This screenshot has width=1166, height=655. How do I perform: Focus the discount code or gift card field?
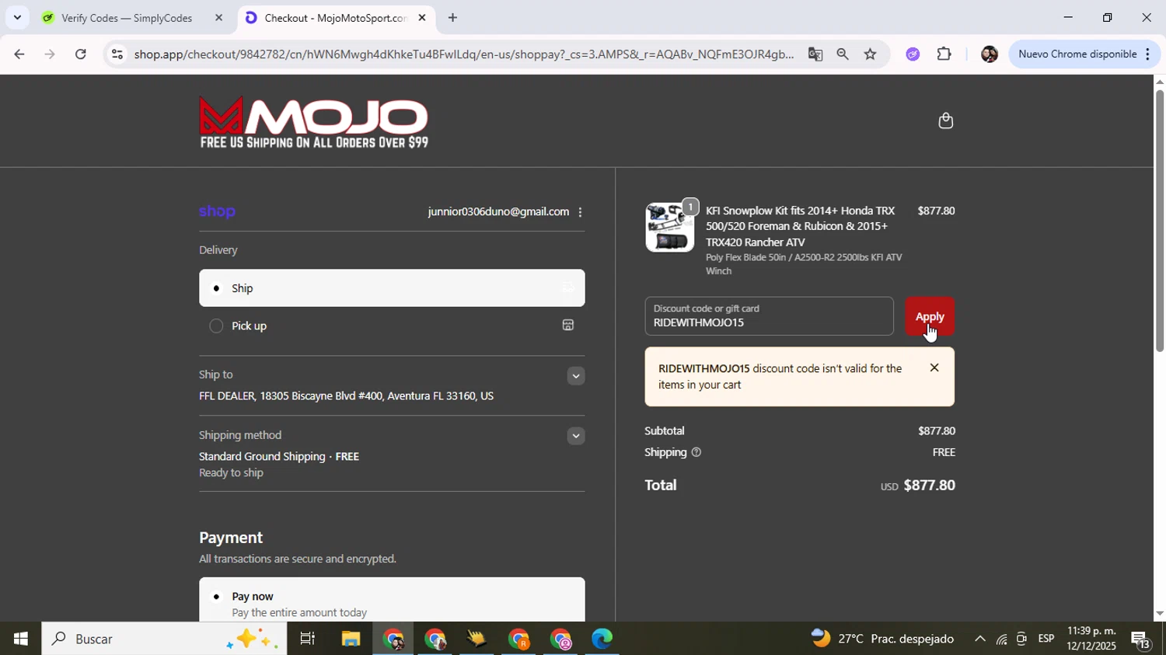[x=769, y=316]
